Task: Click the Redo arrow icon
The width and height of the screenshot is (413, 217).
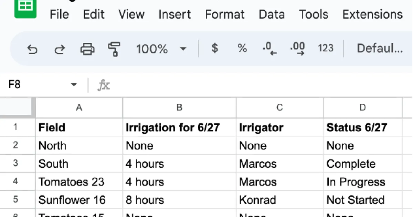Action: [x=60, y=49]
